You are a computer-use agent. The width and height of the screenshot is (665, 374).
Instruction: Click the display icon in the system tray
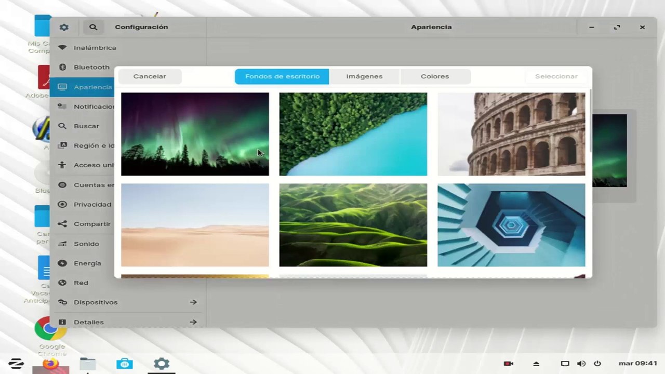[565, 364]
